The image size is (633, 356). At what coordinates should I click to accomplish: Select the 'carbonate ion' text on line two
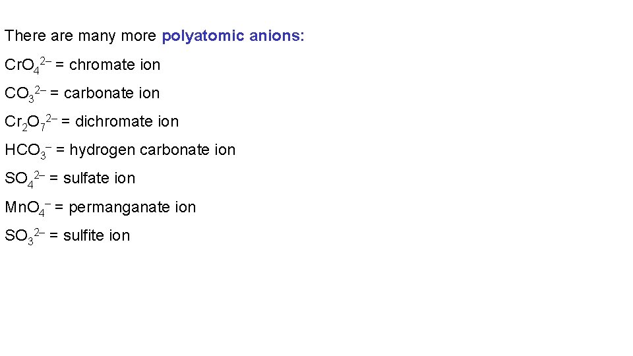point(111,93)
